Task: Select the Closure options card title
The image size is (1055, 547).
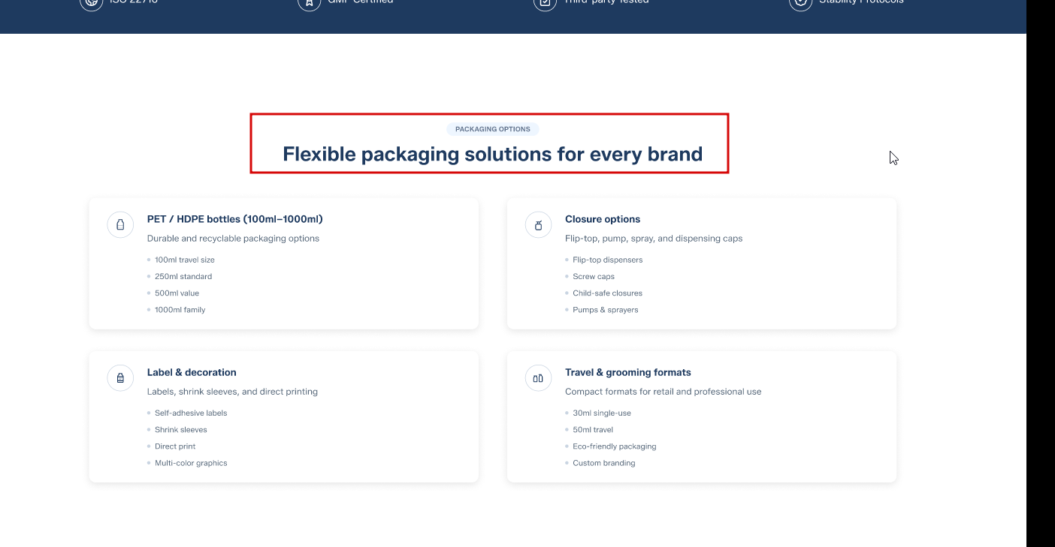Action: pos(603,219)
